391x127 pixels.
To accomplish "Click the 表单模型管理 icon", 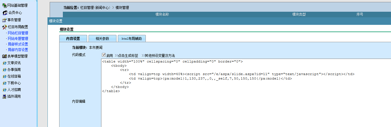I will pyautogui.click(x=4, y=56).
